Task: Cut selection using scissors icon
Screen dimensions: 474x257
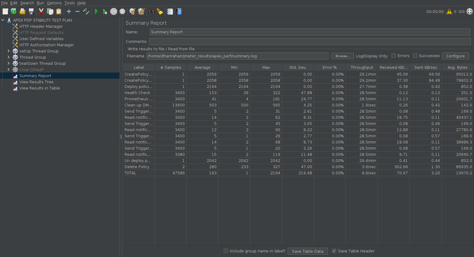Action: pyautogui.click(x=41, y=11)
